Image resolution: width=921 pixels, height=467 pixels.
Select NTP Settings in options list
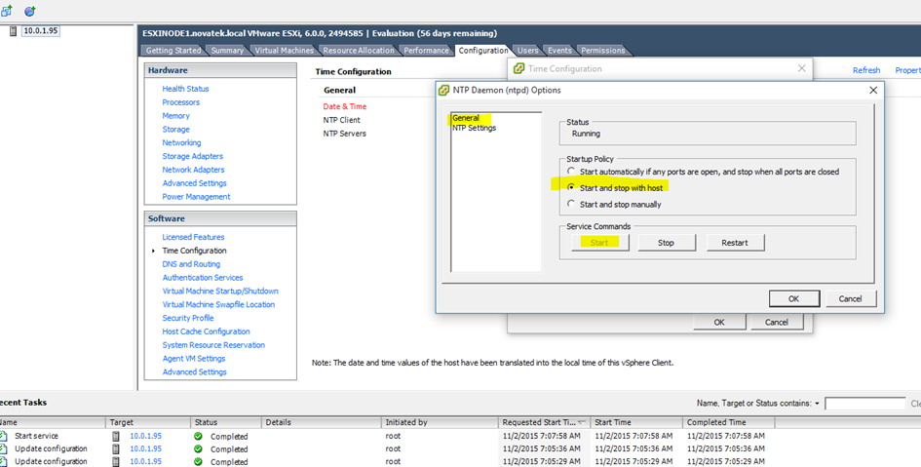click(x=474, y=128)
